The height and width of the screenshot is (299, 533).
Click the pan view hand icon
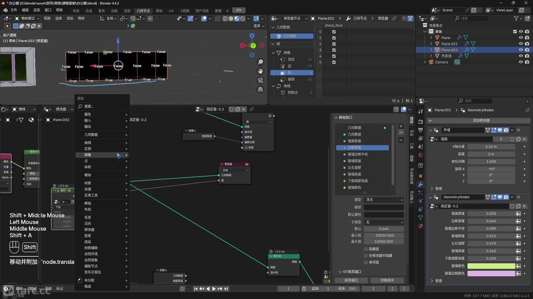click(260, 71)
